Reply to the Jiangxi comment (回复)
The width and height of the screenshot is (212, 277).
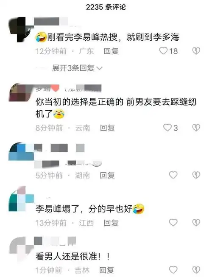click(111, 223)
